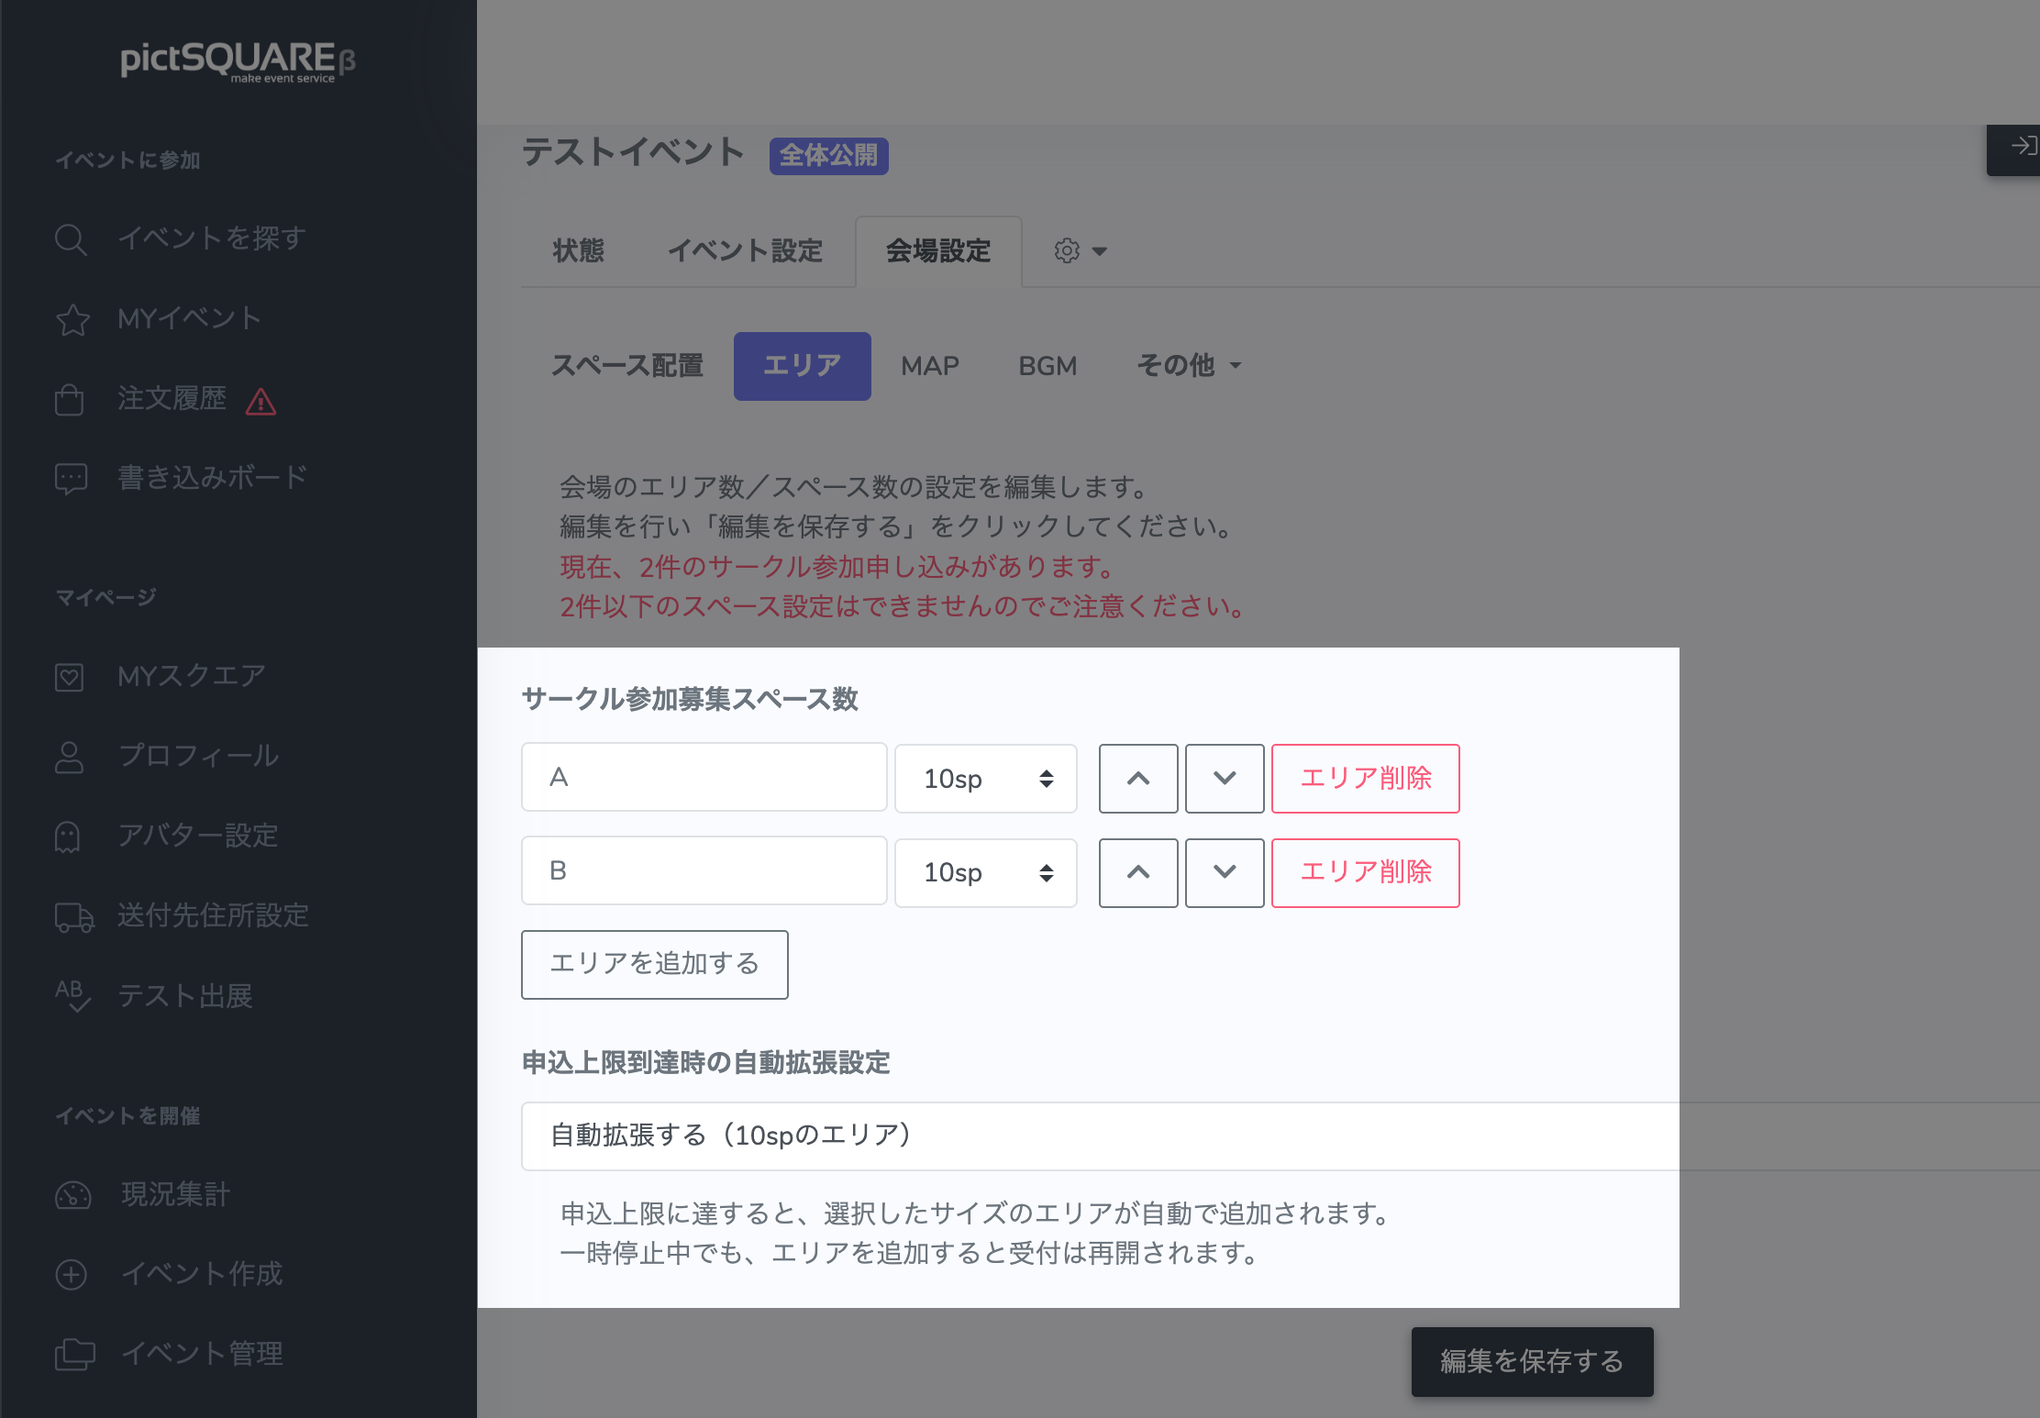Viewport: 2040px width, 1418px height.
Task: Open the gear settings dropdown in tab row
Action: coord(1081,251)
